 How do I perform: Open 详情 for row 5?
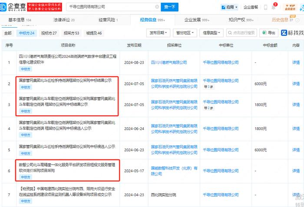tap(296, 150)
